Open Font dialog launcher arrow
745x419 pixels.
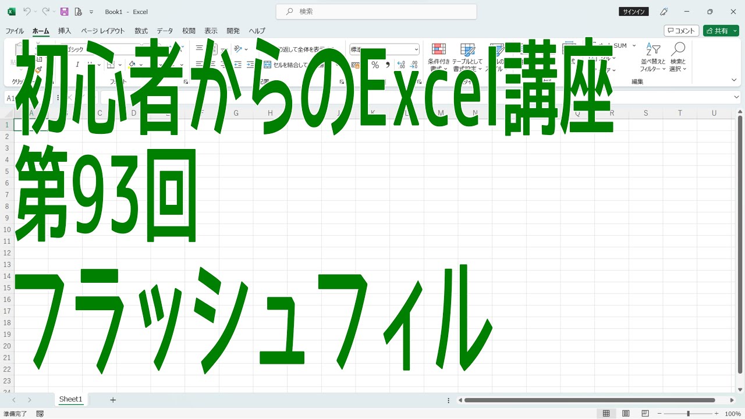(186, 82)
